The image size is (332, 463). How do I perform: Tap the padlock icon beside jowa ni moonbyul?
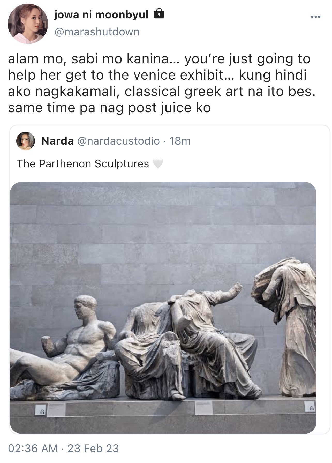point(159,14)
